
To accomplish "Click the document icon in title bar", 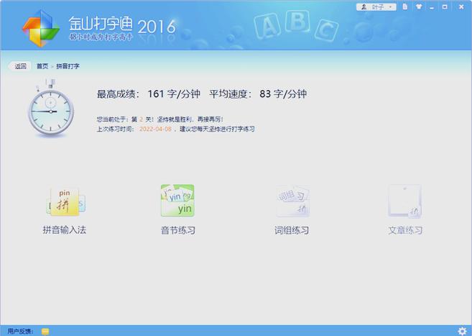I will click(405, 6).
